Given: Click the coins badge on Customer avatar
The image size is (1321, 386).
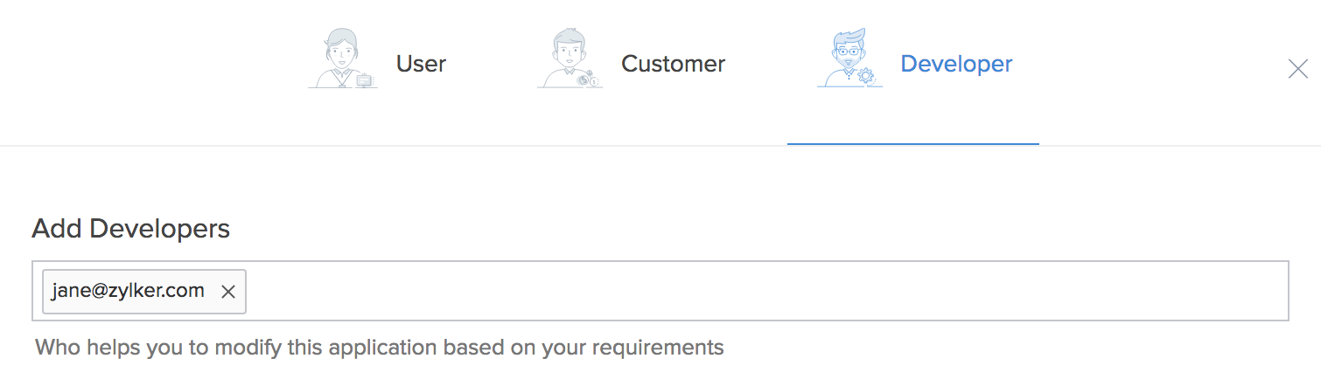Looking at the screenshot, I should 592,79.
